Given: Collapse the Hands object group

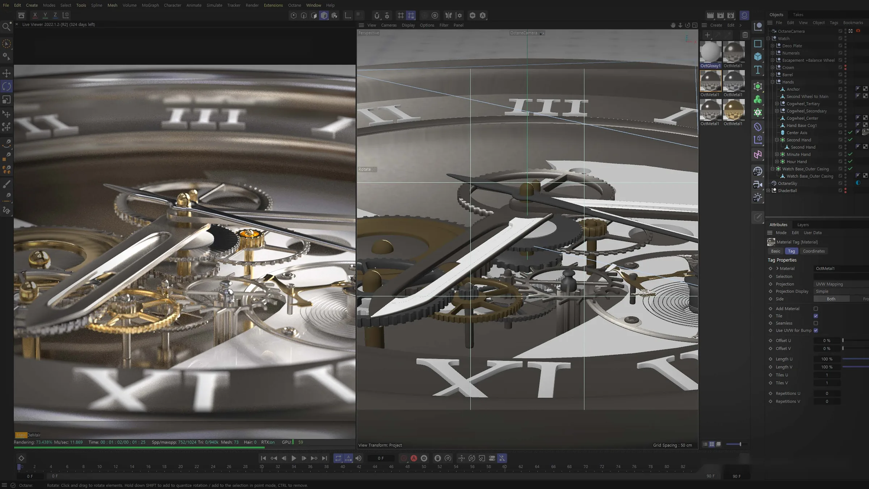Looking at the screenshot, I should coord(772,82).
